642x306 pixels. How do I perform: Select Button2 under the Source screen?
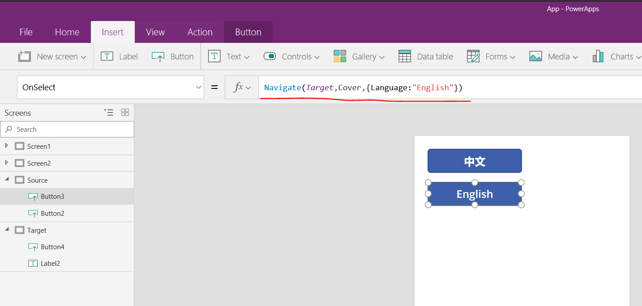(x=52, y=213)
